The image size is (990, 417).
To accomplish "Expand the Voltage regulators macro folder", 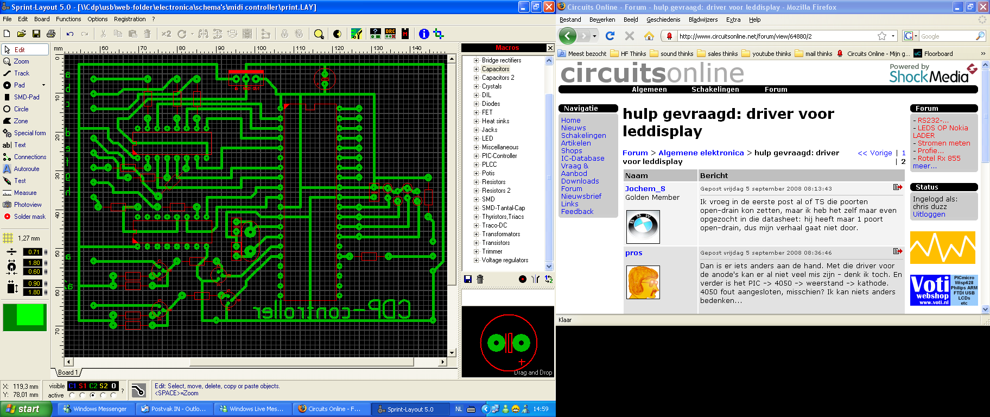I will point(477,260).
